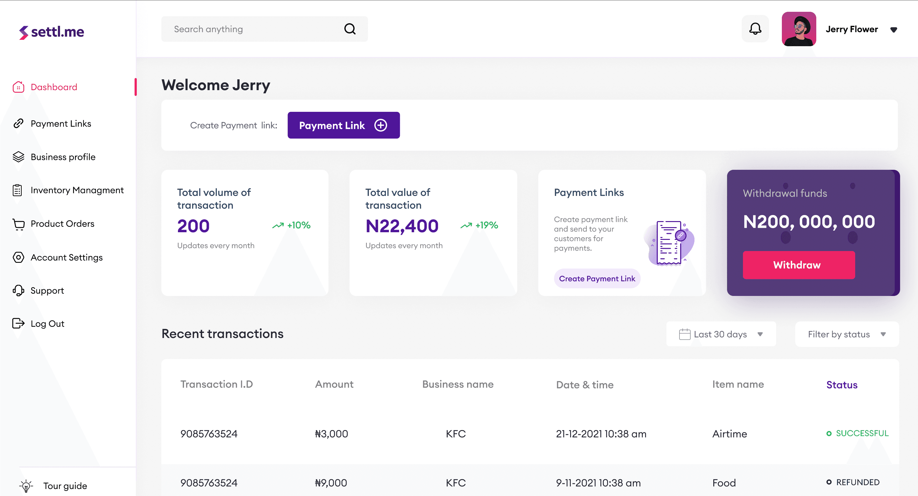The height and width of the screenshot is (496, 918).
Task: Open Inventory Managment via its document icon
Action: [x=18, y=190]
